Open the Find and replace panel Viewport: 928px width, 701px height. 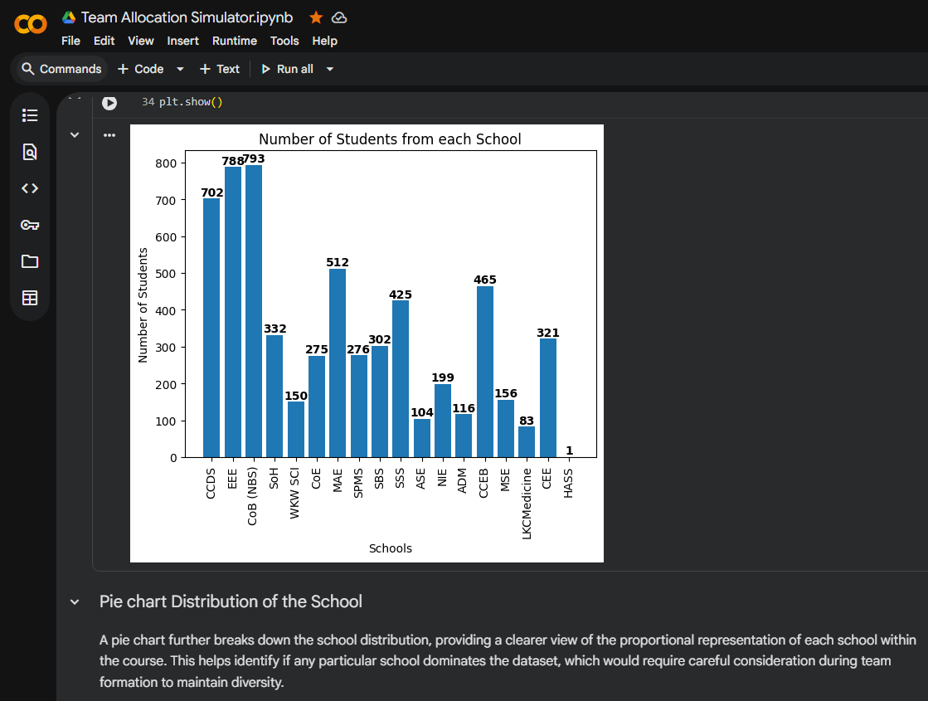[30, 152]
